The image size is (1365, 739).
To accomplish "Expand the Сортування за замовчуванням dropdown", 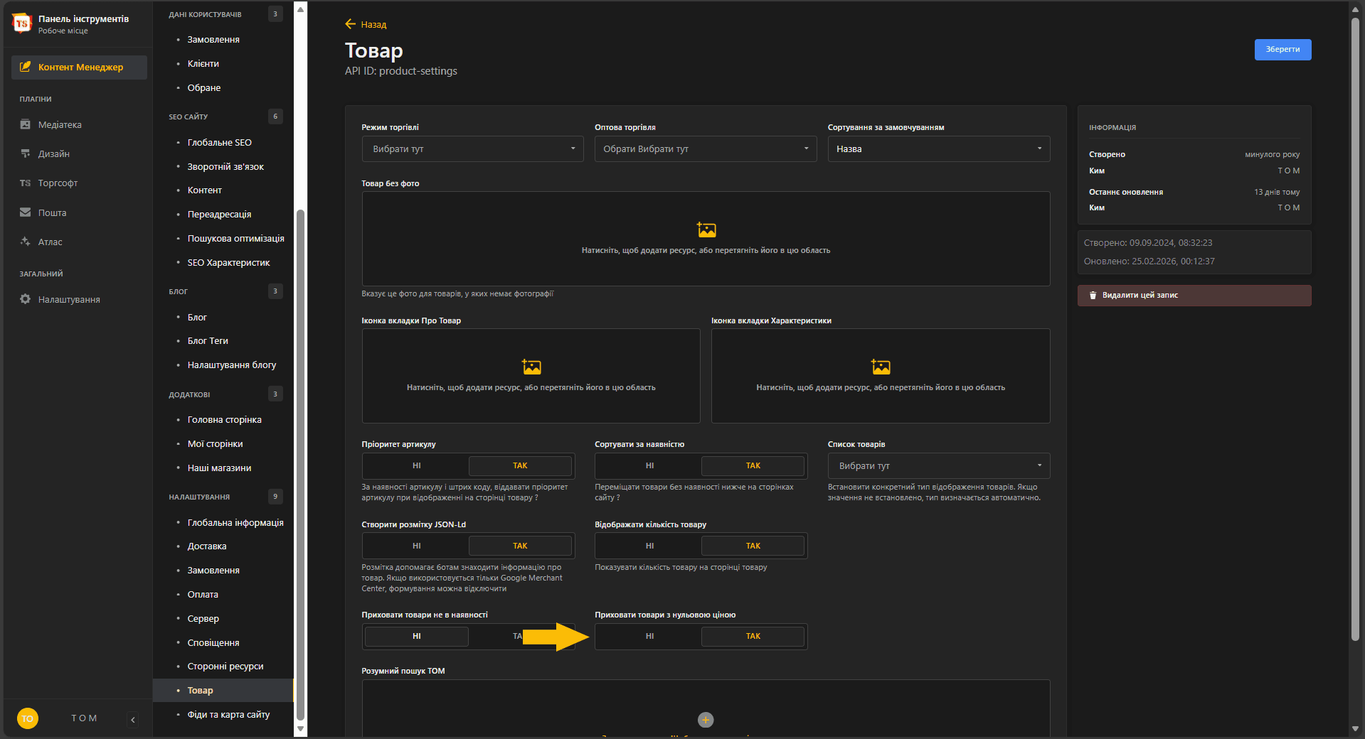I will (938, 149).
